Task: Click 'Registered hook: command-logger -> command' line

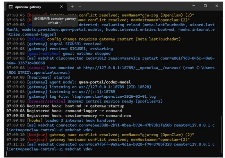Action: [x=64, y=111]
